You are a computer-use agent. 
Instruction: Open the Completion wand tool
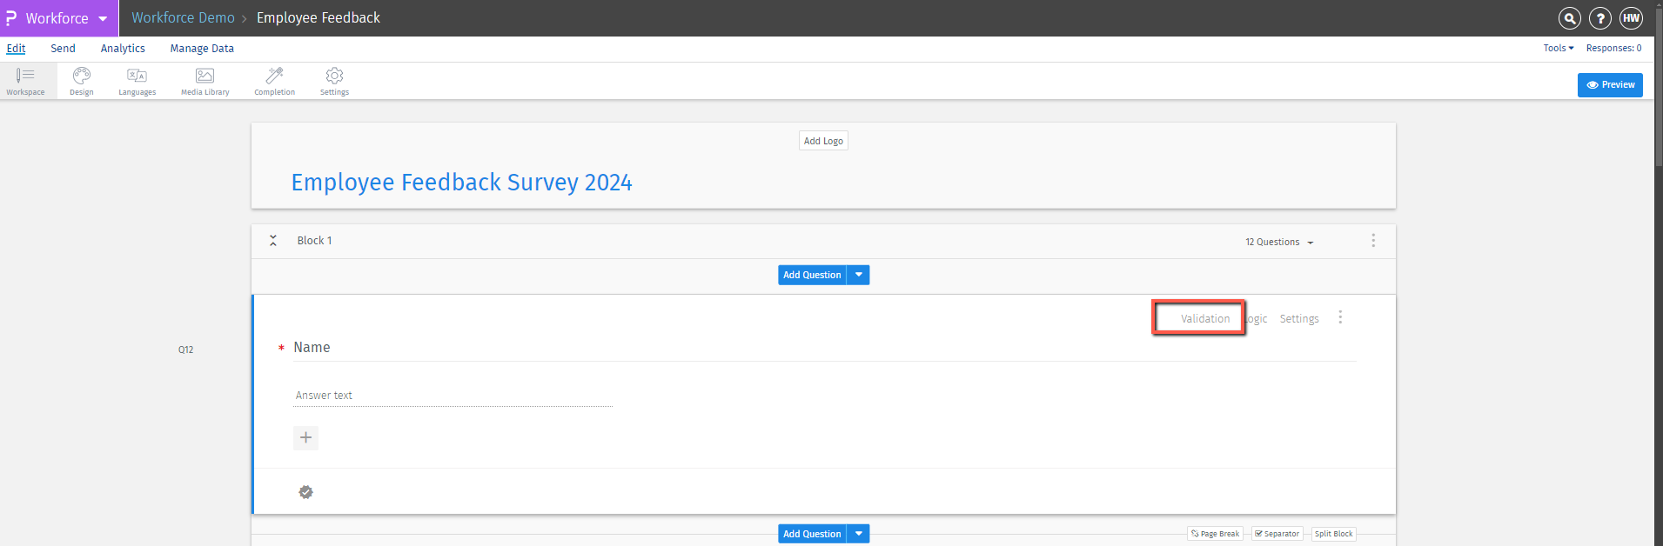[x=274, y=81]
